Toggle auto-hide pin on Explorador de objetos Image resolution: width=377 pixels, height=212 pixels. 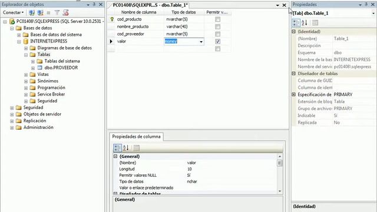(94, 4)
